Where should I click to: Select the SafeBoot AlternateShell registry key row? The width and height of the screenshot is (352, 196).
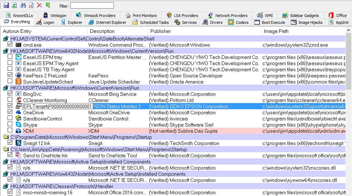tap(174, 39)
